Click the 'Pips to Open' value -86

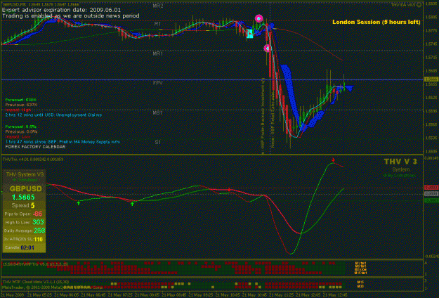pyautogui.click(x=37, y=214)
